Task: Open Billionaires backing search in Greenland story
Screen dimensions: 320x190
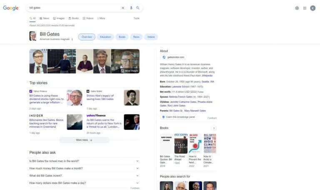Action: click(x=46, y=124)
